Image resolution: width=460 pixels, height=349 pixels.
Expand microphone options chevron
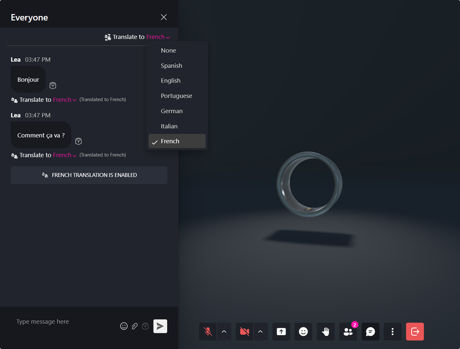pos(224,332)
